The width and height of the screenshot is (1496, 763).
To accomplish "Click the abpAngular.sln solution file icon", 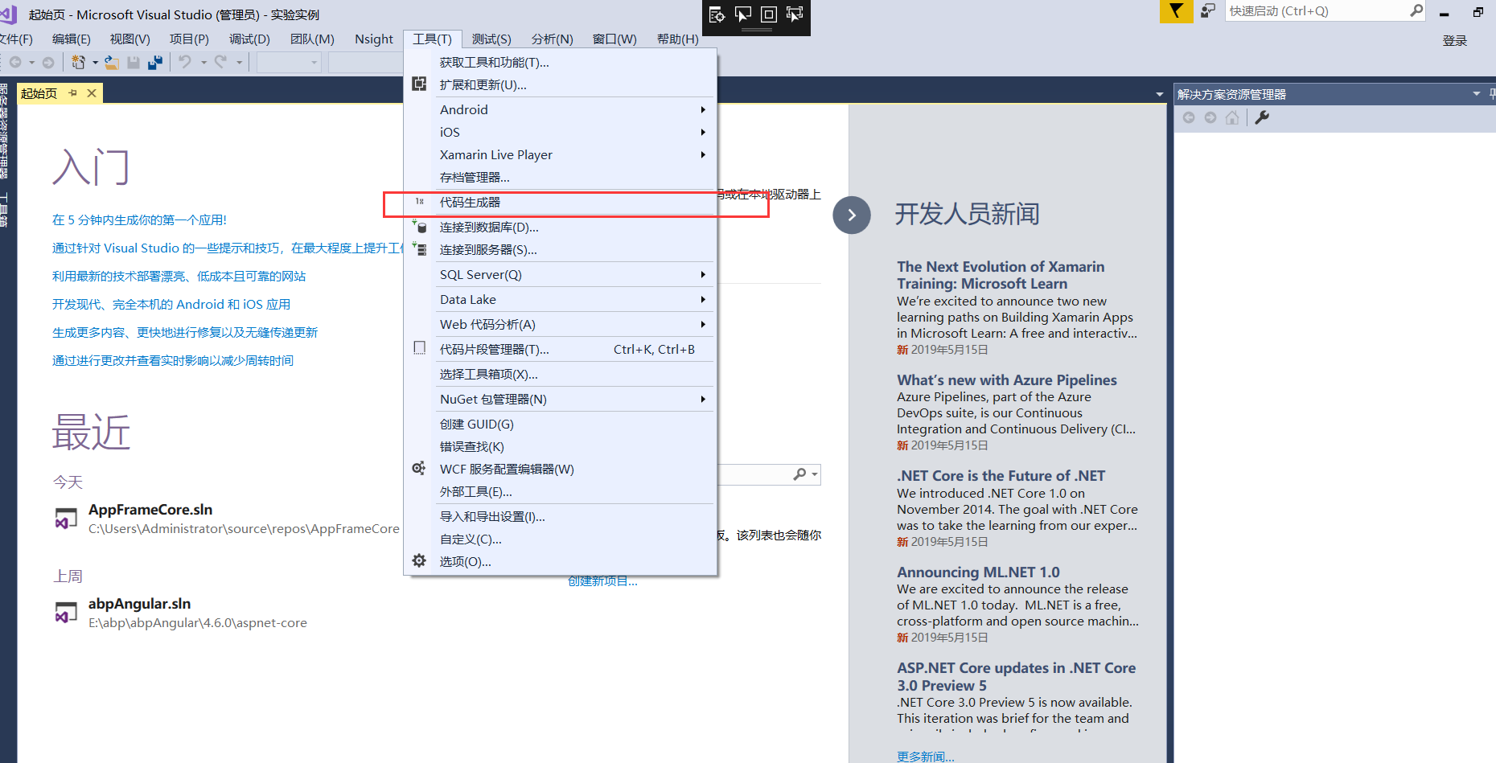I will 66,612.
